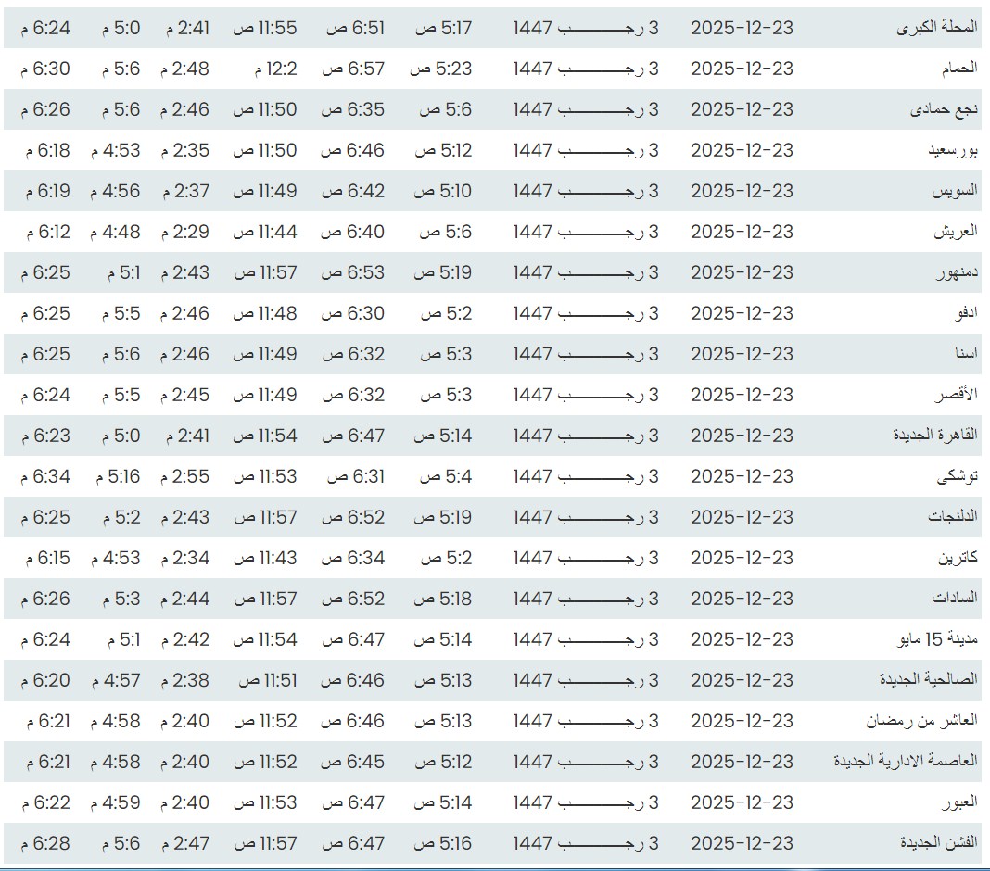
Task: Select the المحلة الكبرى city cell
Action: (936, 29)
